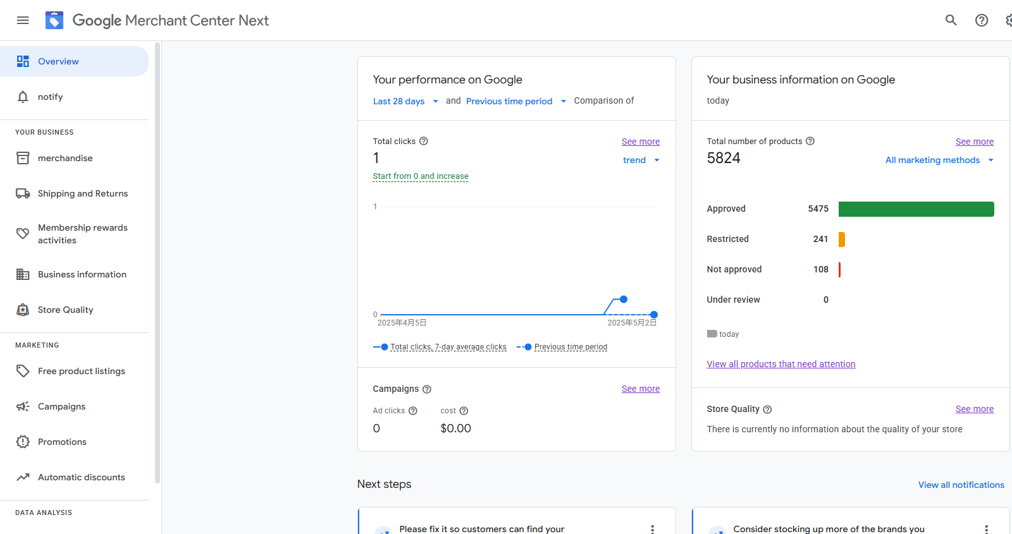
Task: Click the sidebar vertical scrollbar
Action: coord(157,262)
